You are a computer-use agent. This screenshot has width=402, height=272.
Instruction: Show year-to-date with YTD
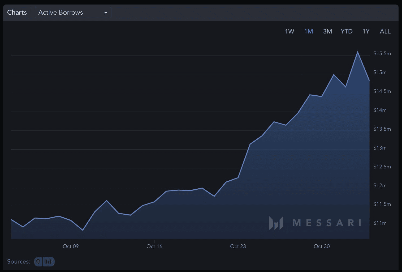(x=347, y=31)
